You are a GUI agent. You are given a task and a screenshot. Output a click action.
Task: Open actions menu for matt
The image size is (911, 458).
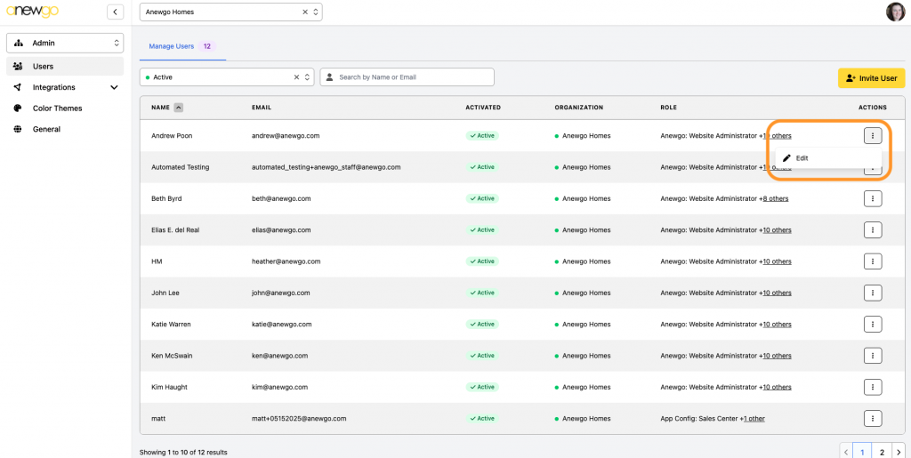click(x=873, y=418)
